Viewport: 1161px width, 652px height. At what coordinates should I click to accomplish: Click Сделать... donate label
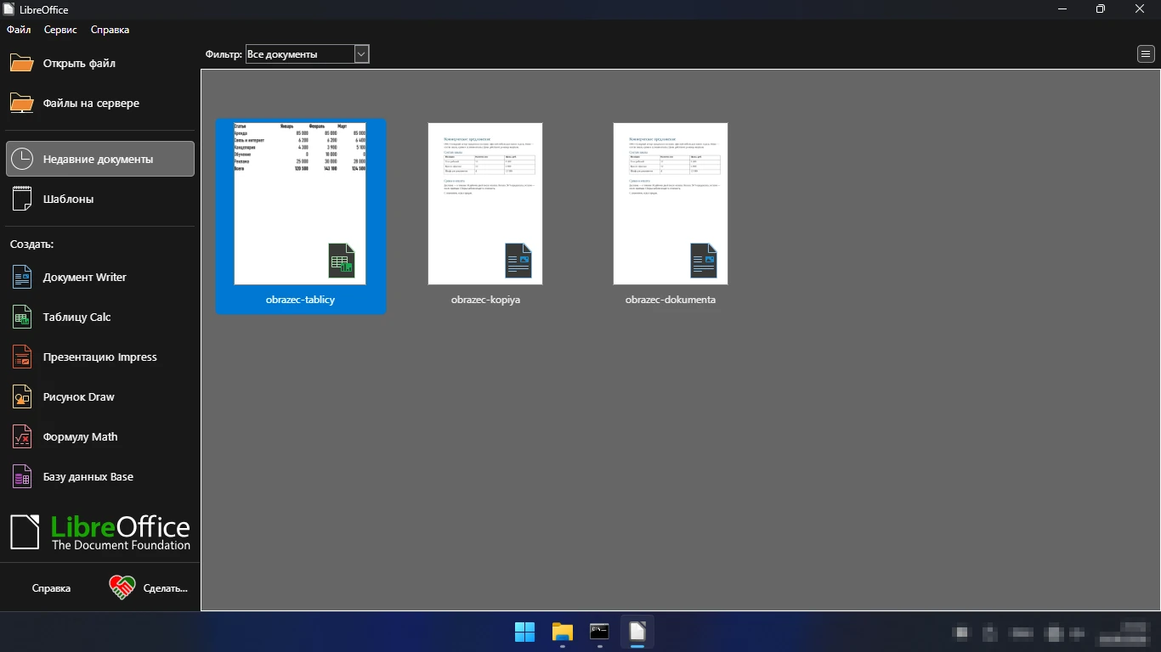click(166, 587)
